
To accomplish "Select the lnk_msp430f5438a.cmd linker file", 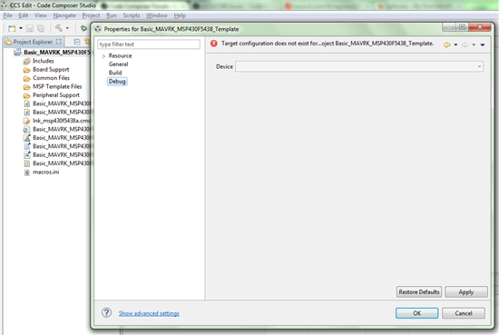I will pos(57,121).
